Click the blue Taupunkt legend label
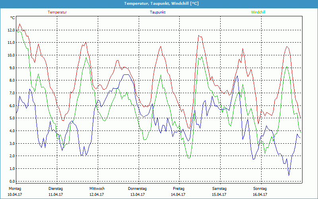The image size is (318, 199). click(157, 12)
